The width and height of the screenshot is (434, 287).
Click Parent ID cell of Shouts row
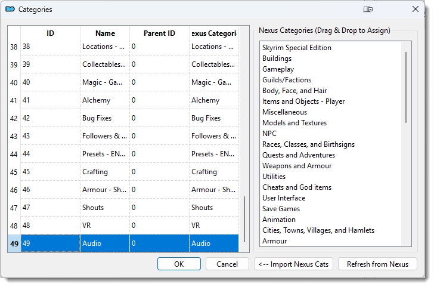[x=159, y=208]
